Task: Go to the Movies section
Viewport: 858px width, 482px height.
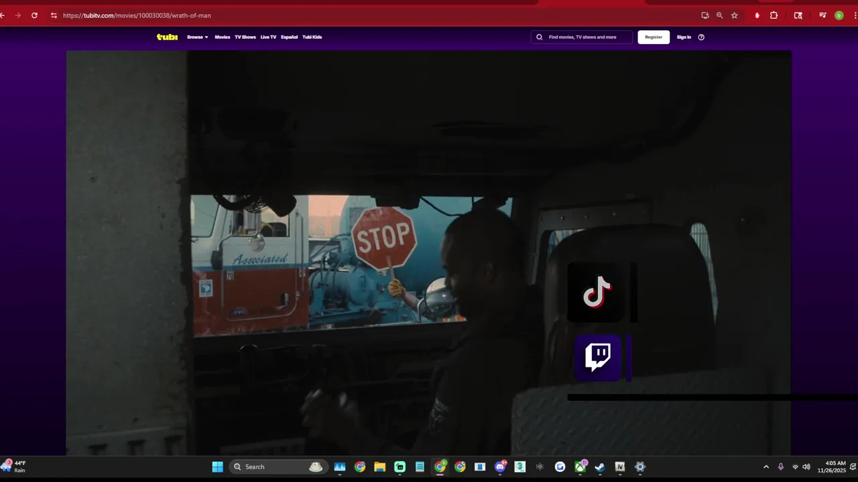Action: (x=222, y=37)
